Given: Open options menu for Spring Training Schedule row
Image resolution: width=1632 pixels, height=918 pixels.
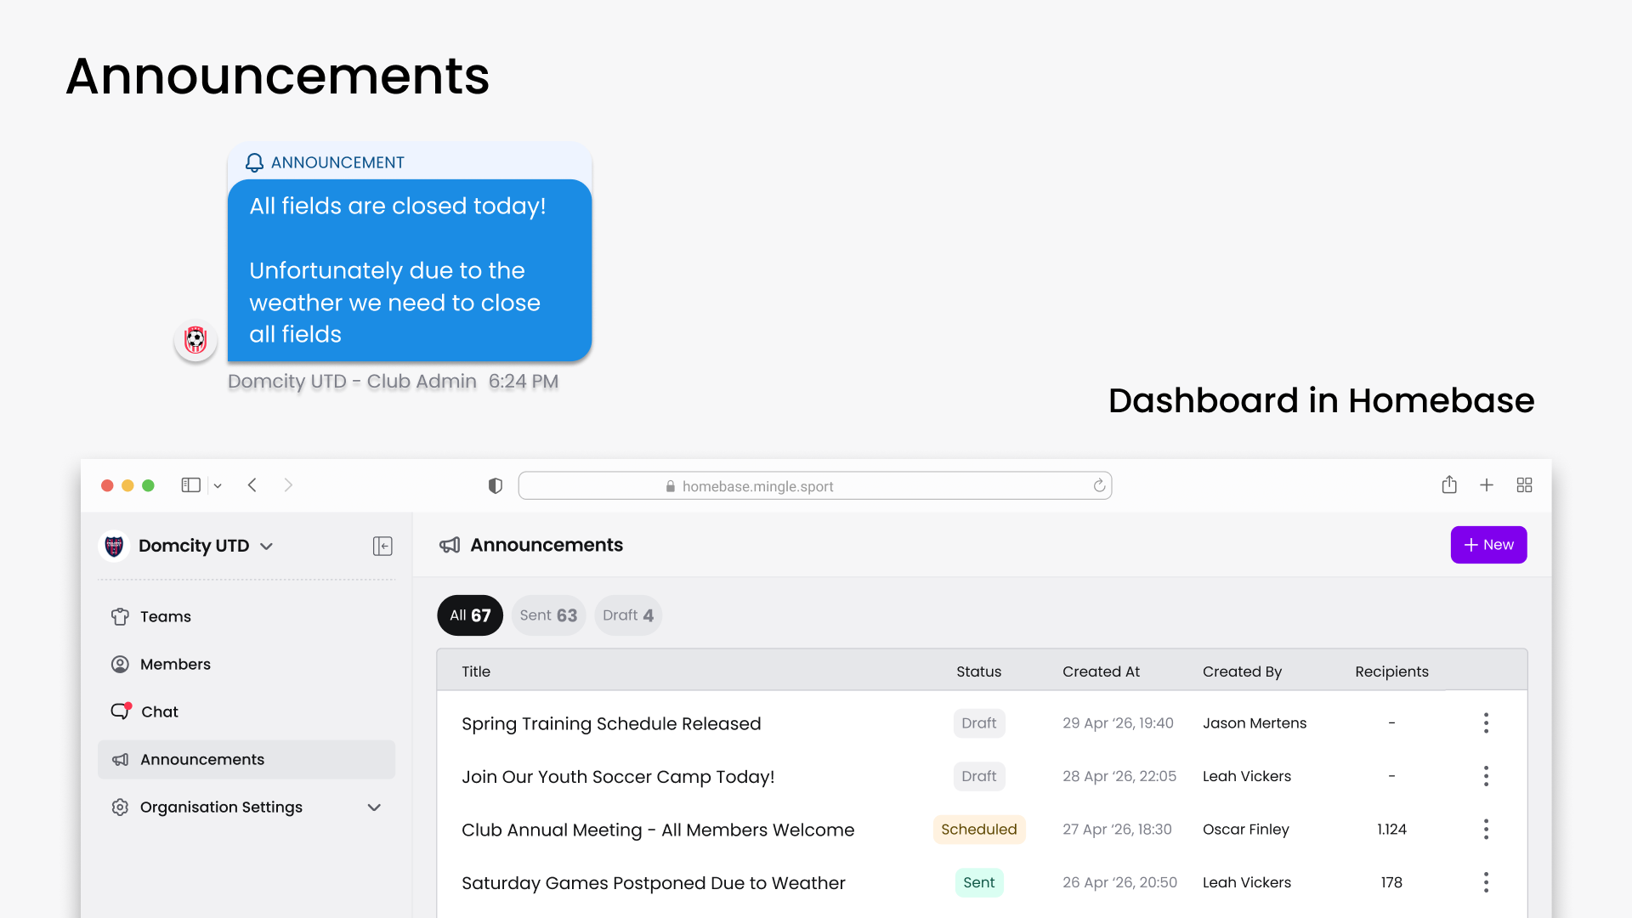Looking at the screenshot, I should pos(1486,723).
